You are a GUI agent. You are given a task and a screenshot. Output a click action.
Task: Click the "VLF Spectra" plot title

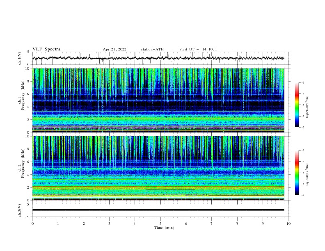(46, 49)
